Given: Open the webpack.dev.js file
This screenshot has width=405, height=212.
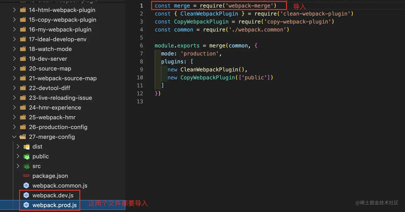Looking at the screenshot, I should [x=53, y=195].
